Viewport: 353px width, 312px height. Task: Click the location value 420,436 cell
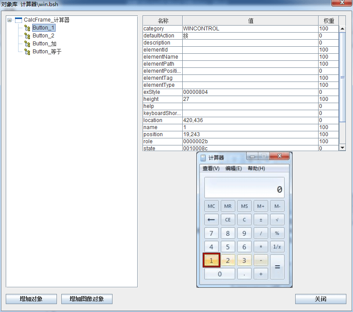pos(250,120)
